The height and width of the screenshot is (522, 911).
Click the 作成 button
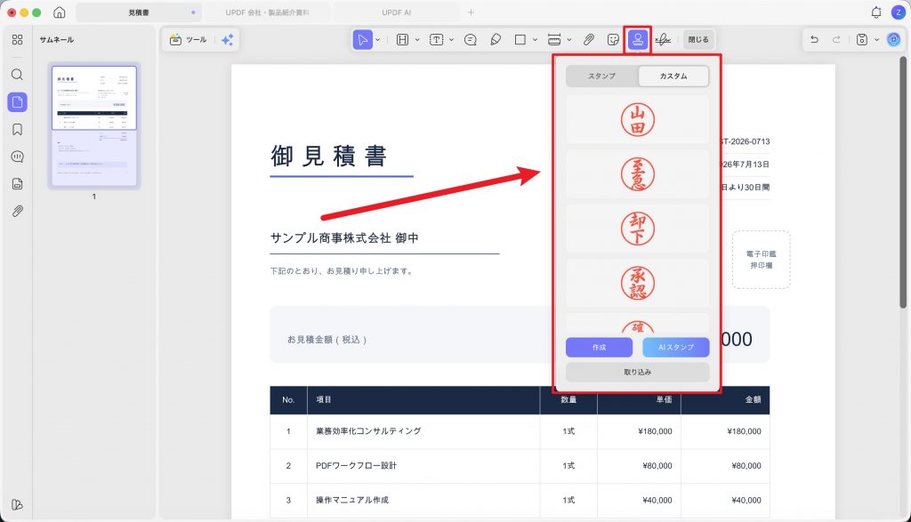click(599, 347)
